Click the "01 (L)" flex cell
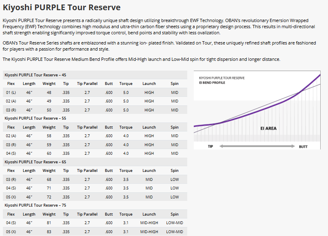 11,93
